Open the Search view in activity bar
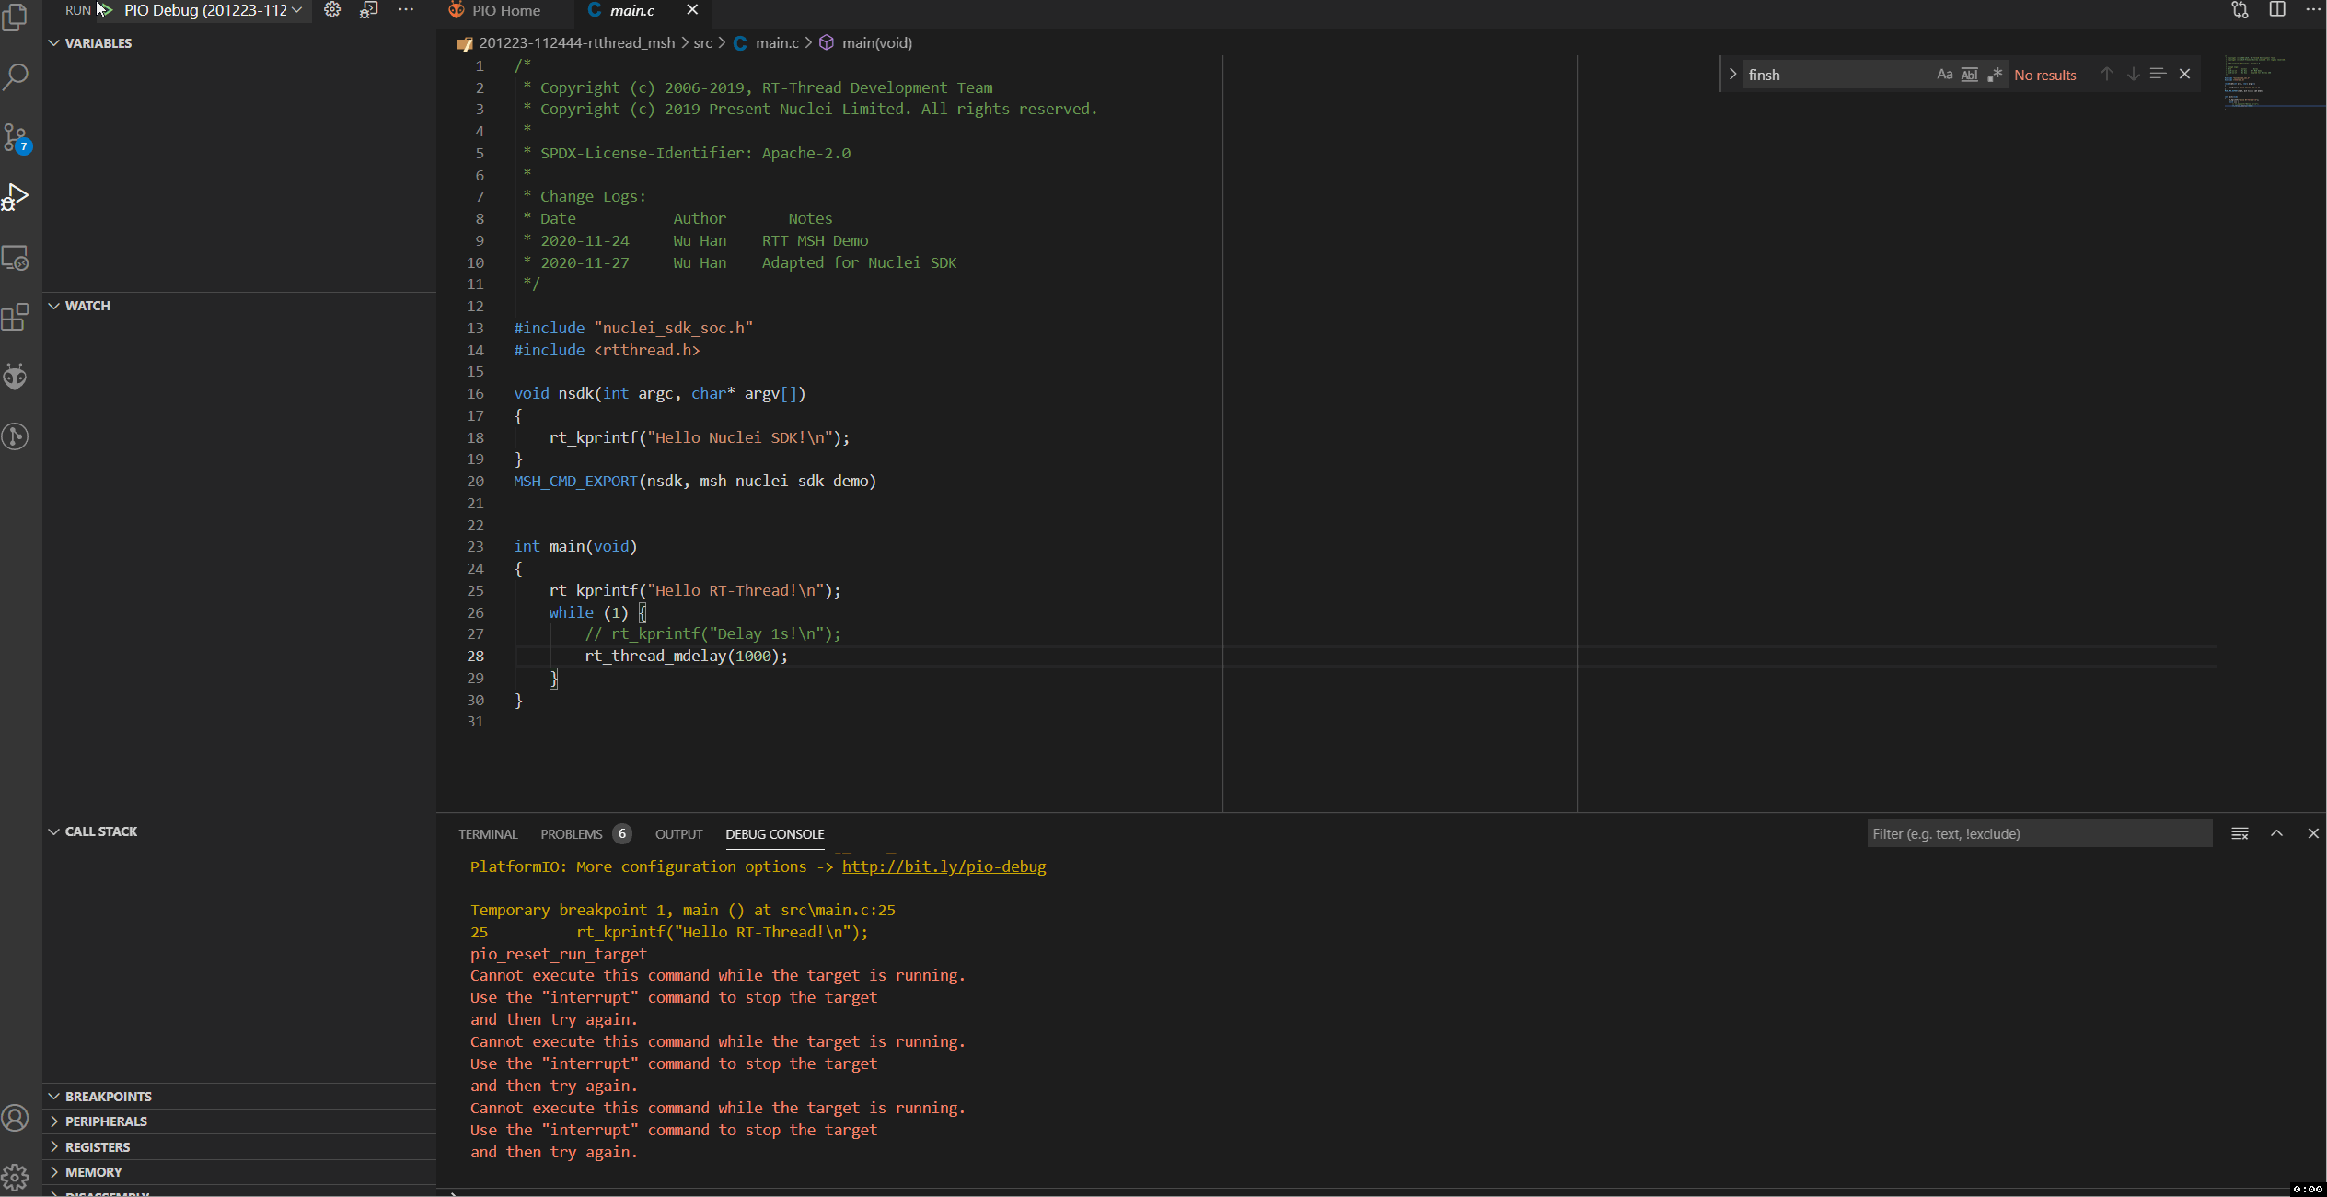The width and height of the screenshot is (2327, 1197). tap(16, 76)
